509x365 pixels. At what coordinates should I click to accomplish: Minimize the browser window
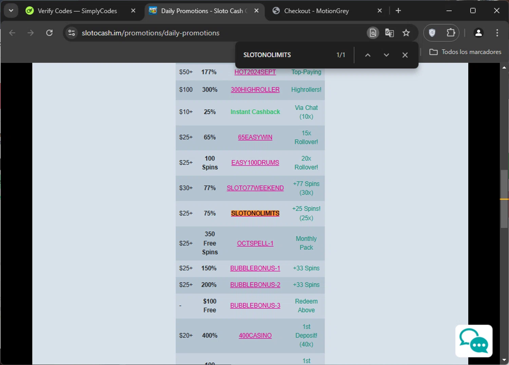point(449,11)
